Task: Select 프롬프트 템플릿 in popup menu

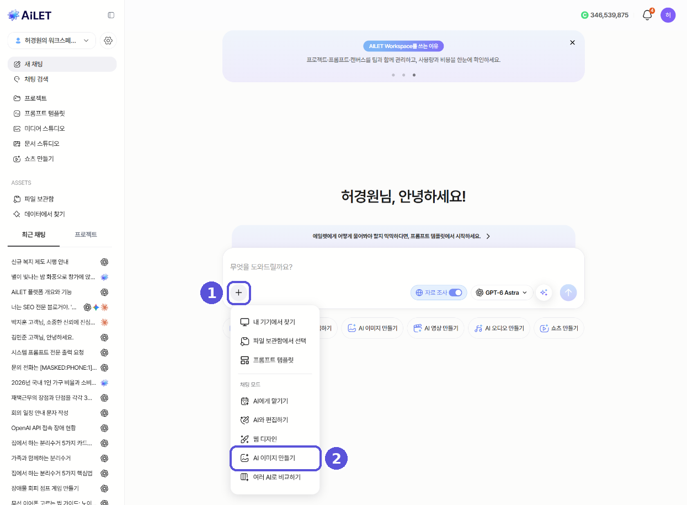Action: click(275, 360)
